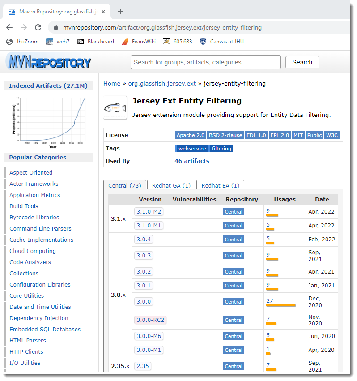This screenshot has width=357, height=381.
Task: Open version 3.0.0-M6
Action: (149, 336)
